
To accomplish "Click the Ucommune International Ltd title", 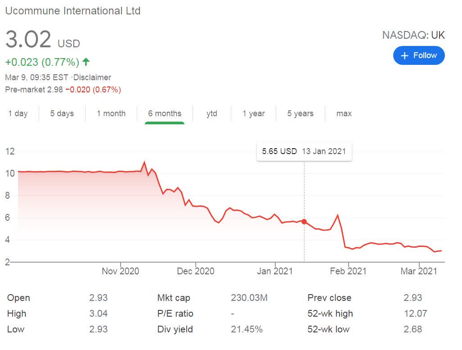I will [x=73, y=11].
